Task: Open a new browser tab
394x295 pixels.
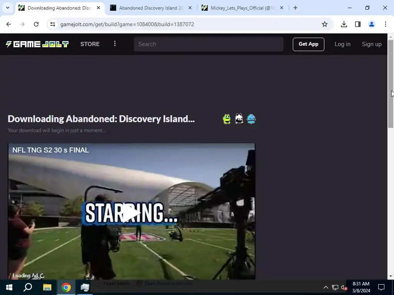Action: pos(295,8)
